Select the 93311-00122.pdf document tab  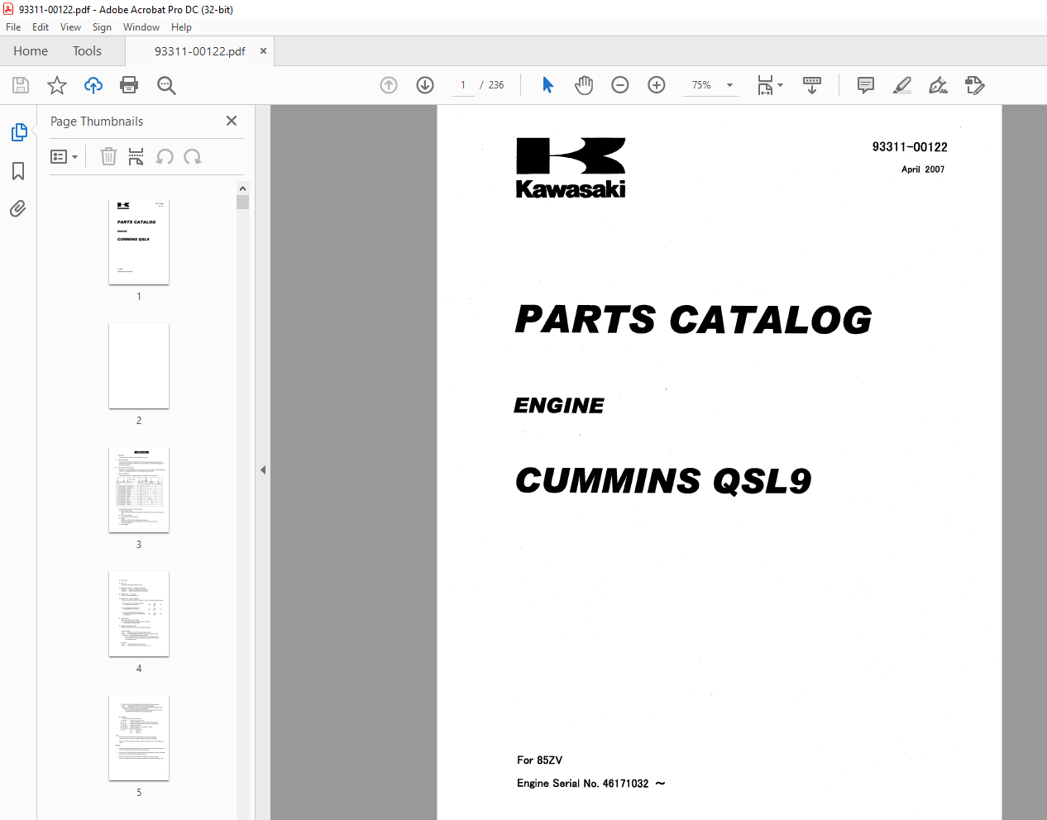click(199, 51)
